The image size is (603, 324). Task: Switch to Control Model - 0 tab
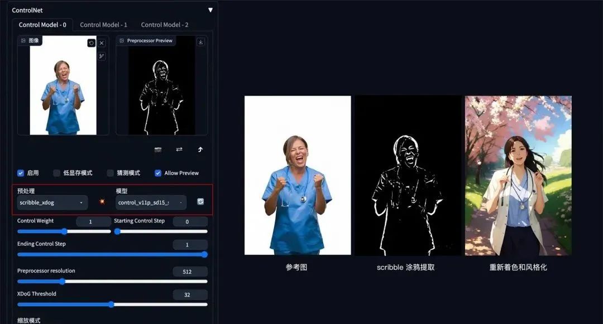coord(42,25)
